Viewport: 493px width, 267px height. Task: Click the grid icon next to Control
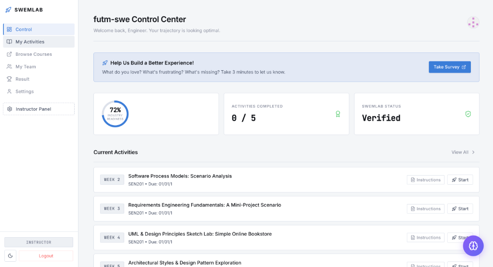click(10, 29)
